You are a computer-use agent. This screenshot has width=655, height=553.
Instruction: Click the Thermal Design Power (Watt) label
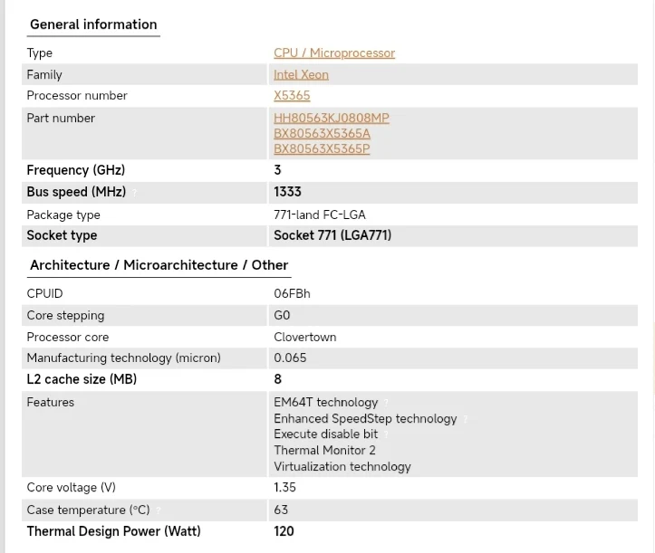(114, 531)
